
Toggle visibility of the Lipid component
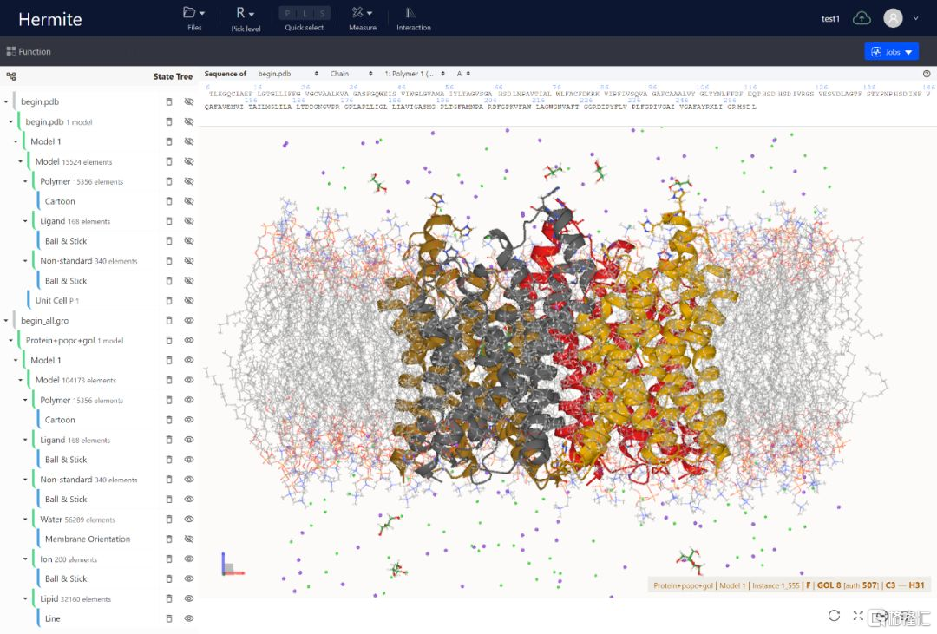coord(188,599)
